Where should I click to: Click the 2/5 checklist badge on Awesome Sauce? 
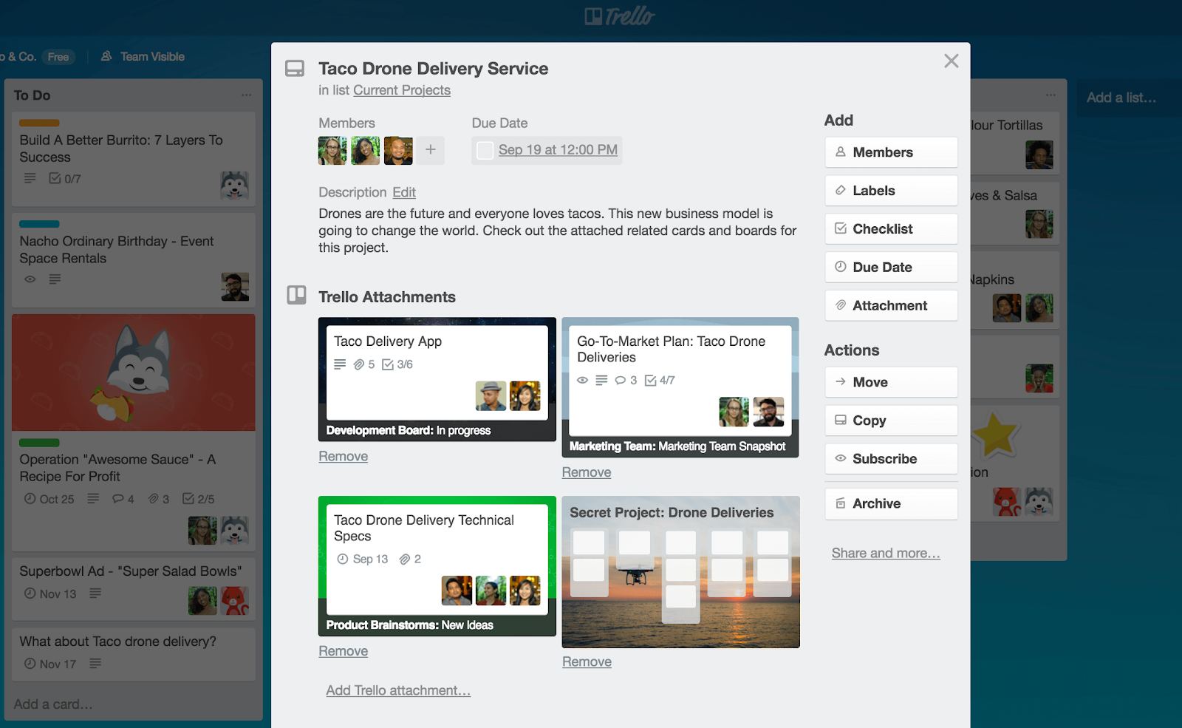(x=199, y=500)
